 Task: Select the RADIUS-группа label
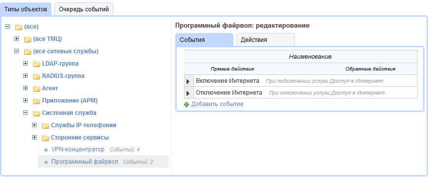click(63, 75)
